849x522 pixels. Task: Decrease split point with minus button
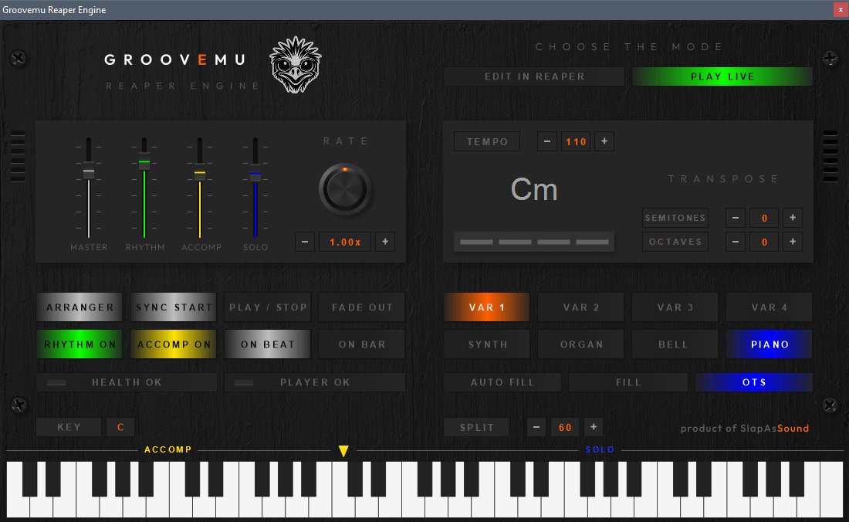[536, 427]
